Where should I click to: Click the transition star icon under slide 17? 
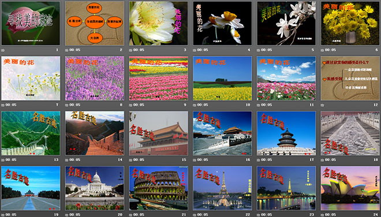[258, 160]
